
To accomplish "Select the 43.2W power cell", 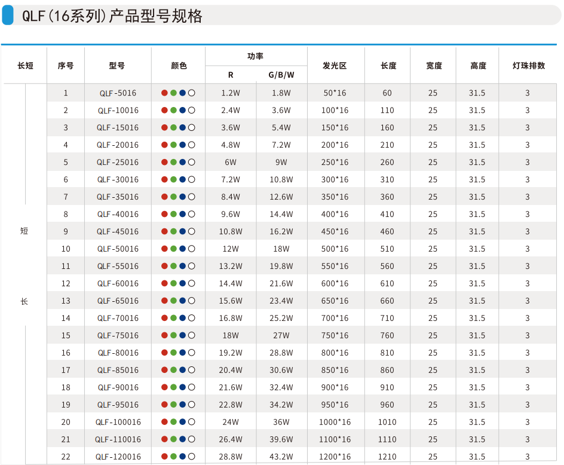I will [281, 457].
